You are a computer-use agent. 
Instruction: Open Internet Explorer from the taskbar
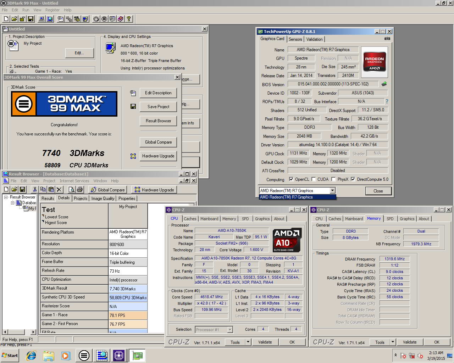31,355
